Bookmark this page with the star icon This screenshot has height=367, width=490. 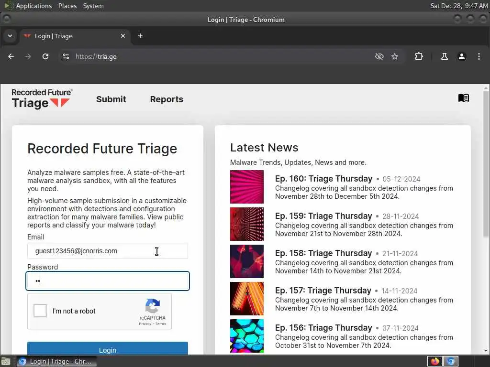click(395, 56)
